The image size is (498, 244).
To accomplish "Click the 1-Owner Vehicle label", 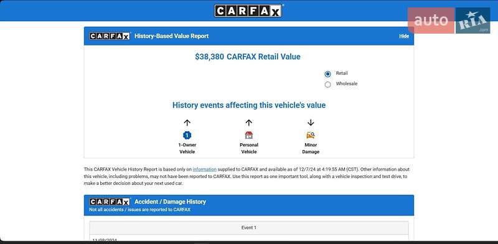I will coord(187,148).
